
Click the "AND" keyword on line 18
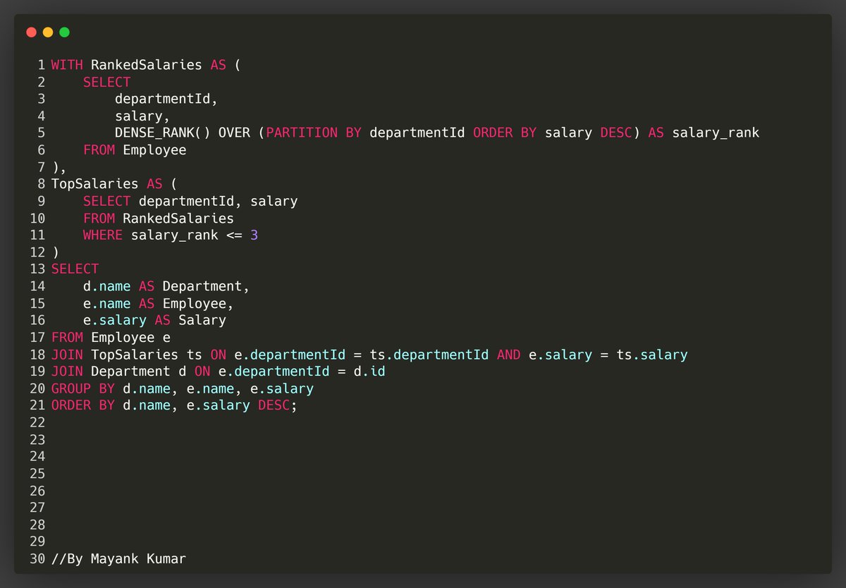(x=508, y=354)
